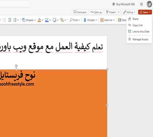Open Manage Access menu entry

coord(139,39)
